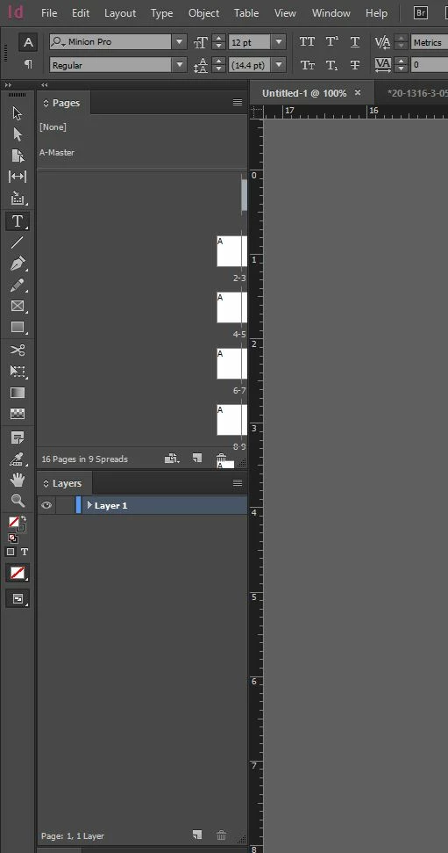Select the Content Collector tool
Image resolution: width=448 pixels, height=853 pixels.
(x=18, y=198)
